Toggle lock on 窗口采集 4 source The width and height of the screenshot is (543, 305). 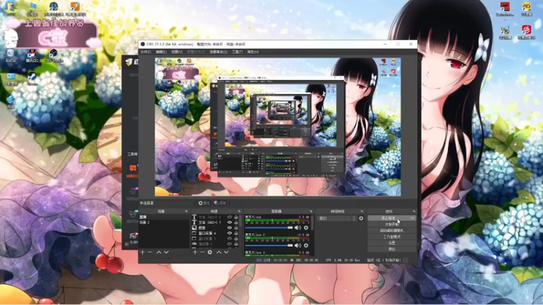tap(236, 233)
